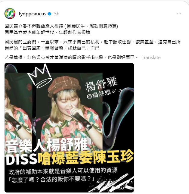Click the final post line mentioning 紅色坦克
This screenshot has width=189, height=194.
[x=71, y=58]
